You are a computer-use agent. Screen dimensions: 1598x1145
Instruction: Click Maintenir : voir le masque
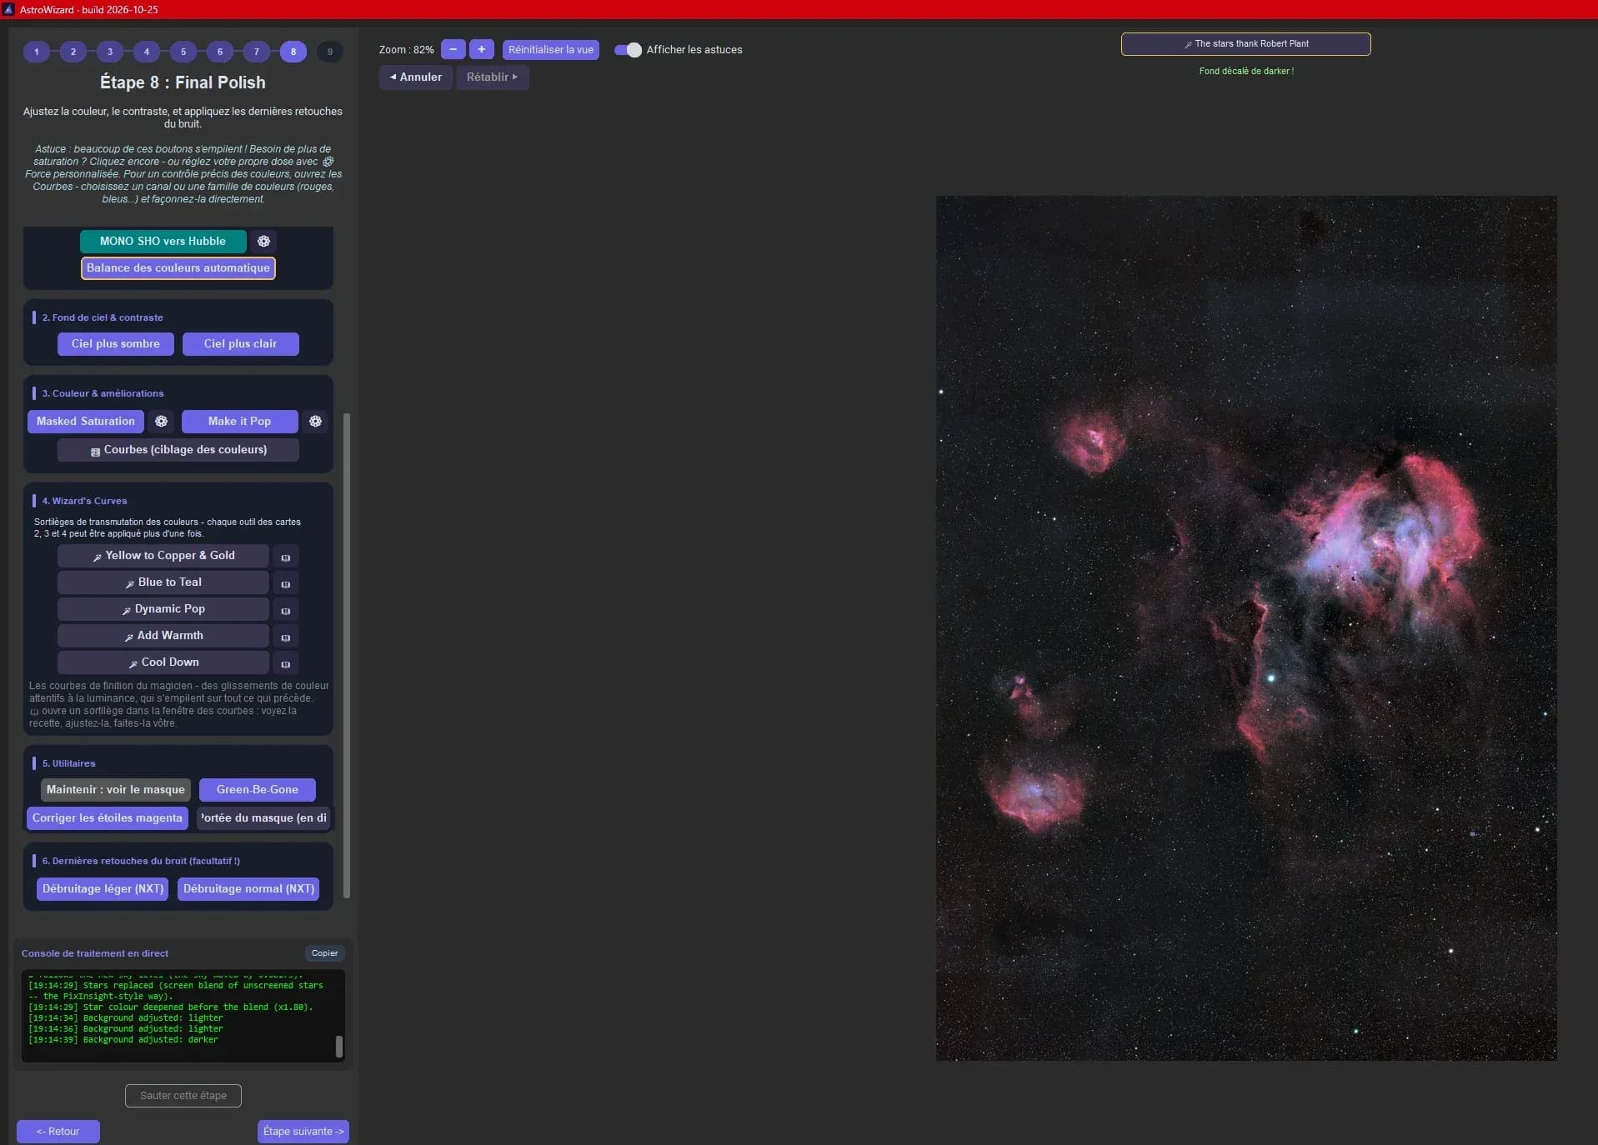pyautogui.click(x=116, y=790)
